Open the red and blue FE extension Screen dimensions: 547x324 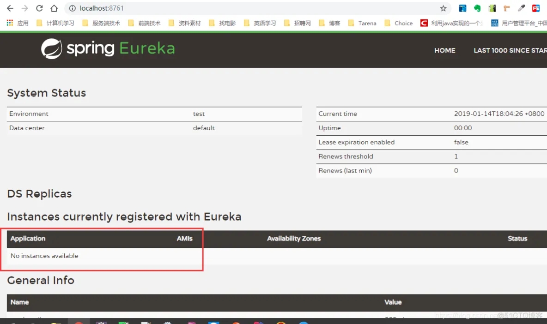[536, 8]
